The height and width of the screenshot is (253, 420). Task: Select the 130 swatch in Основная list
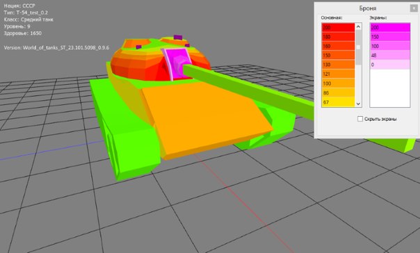point(339,65)
